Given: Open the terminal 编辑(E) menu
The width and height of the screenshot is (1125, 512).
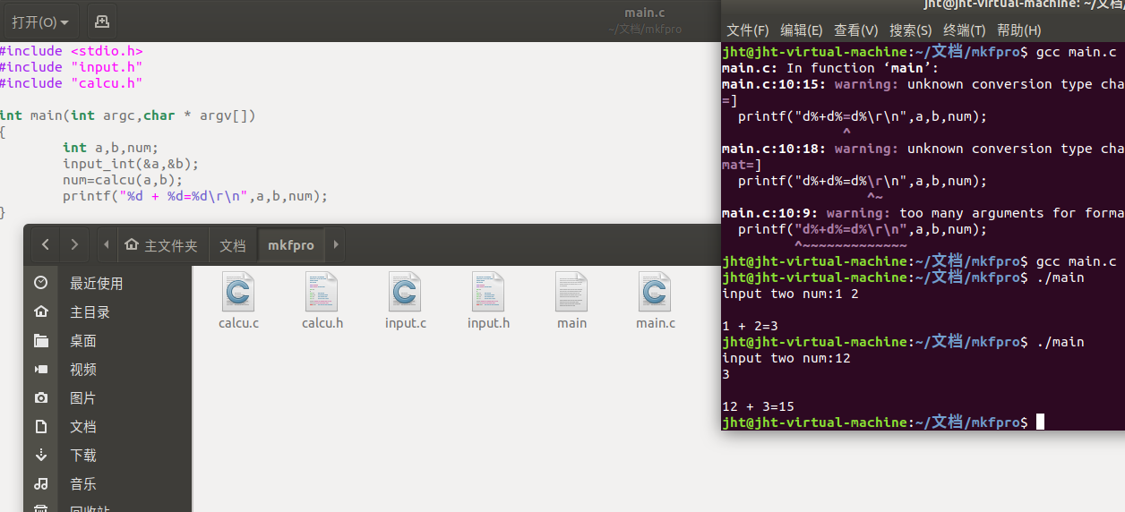Looking at the screenshot, I should [802, 30].
